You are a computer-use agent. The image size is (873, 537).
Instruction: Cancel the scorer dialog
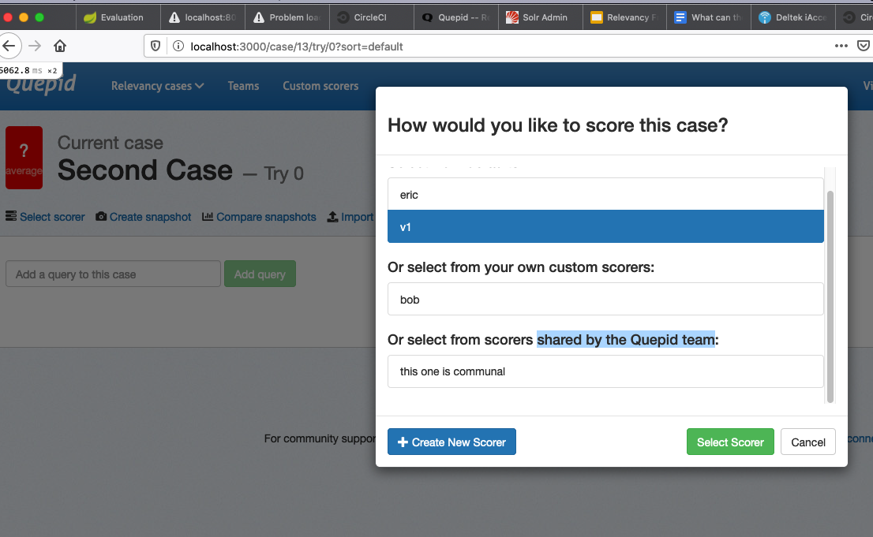point(807,442)
